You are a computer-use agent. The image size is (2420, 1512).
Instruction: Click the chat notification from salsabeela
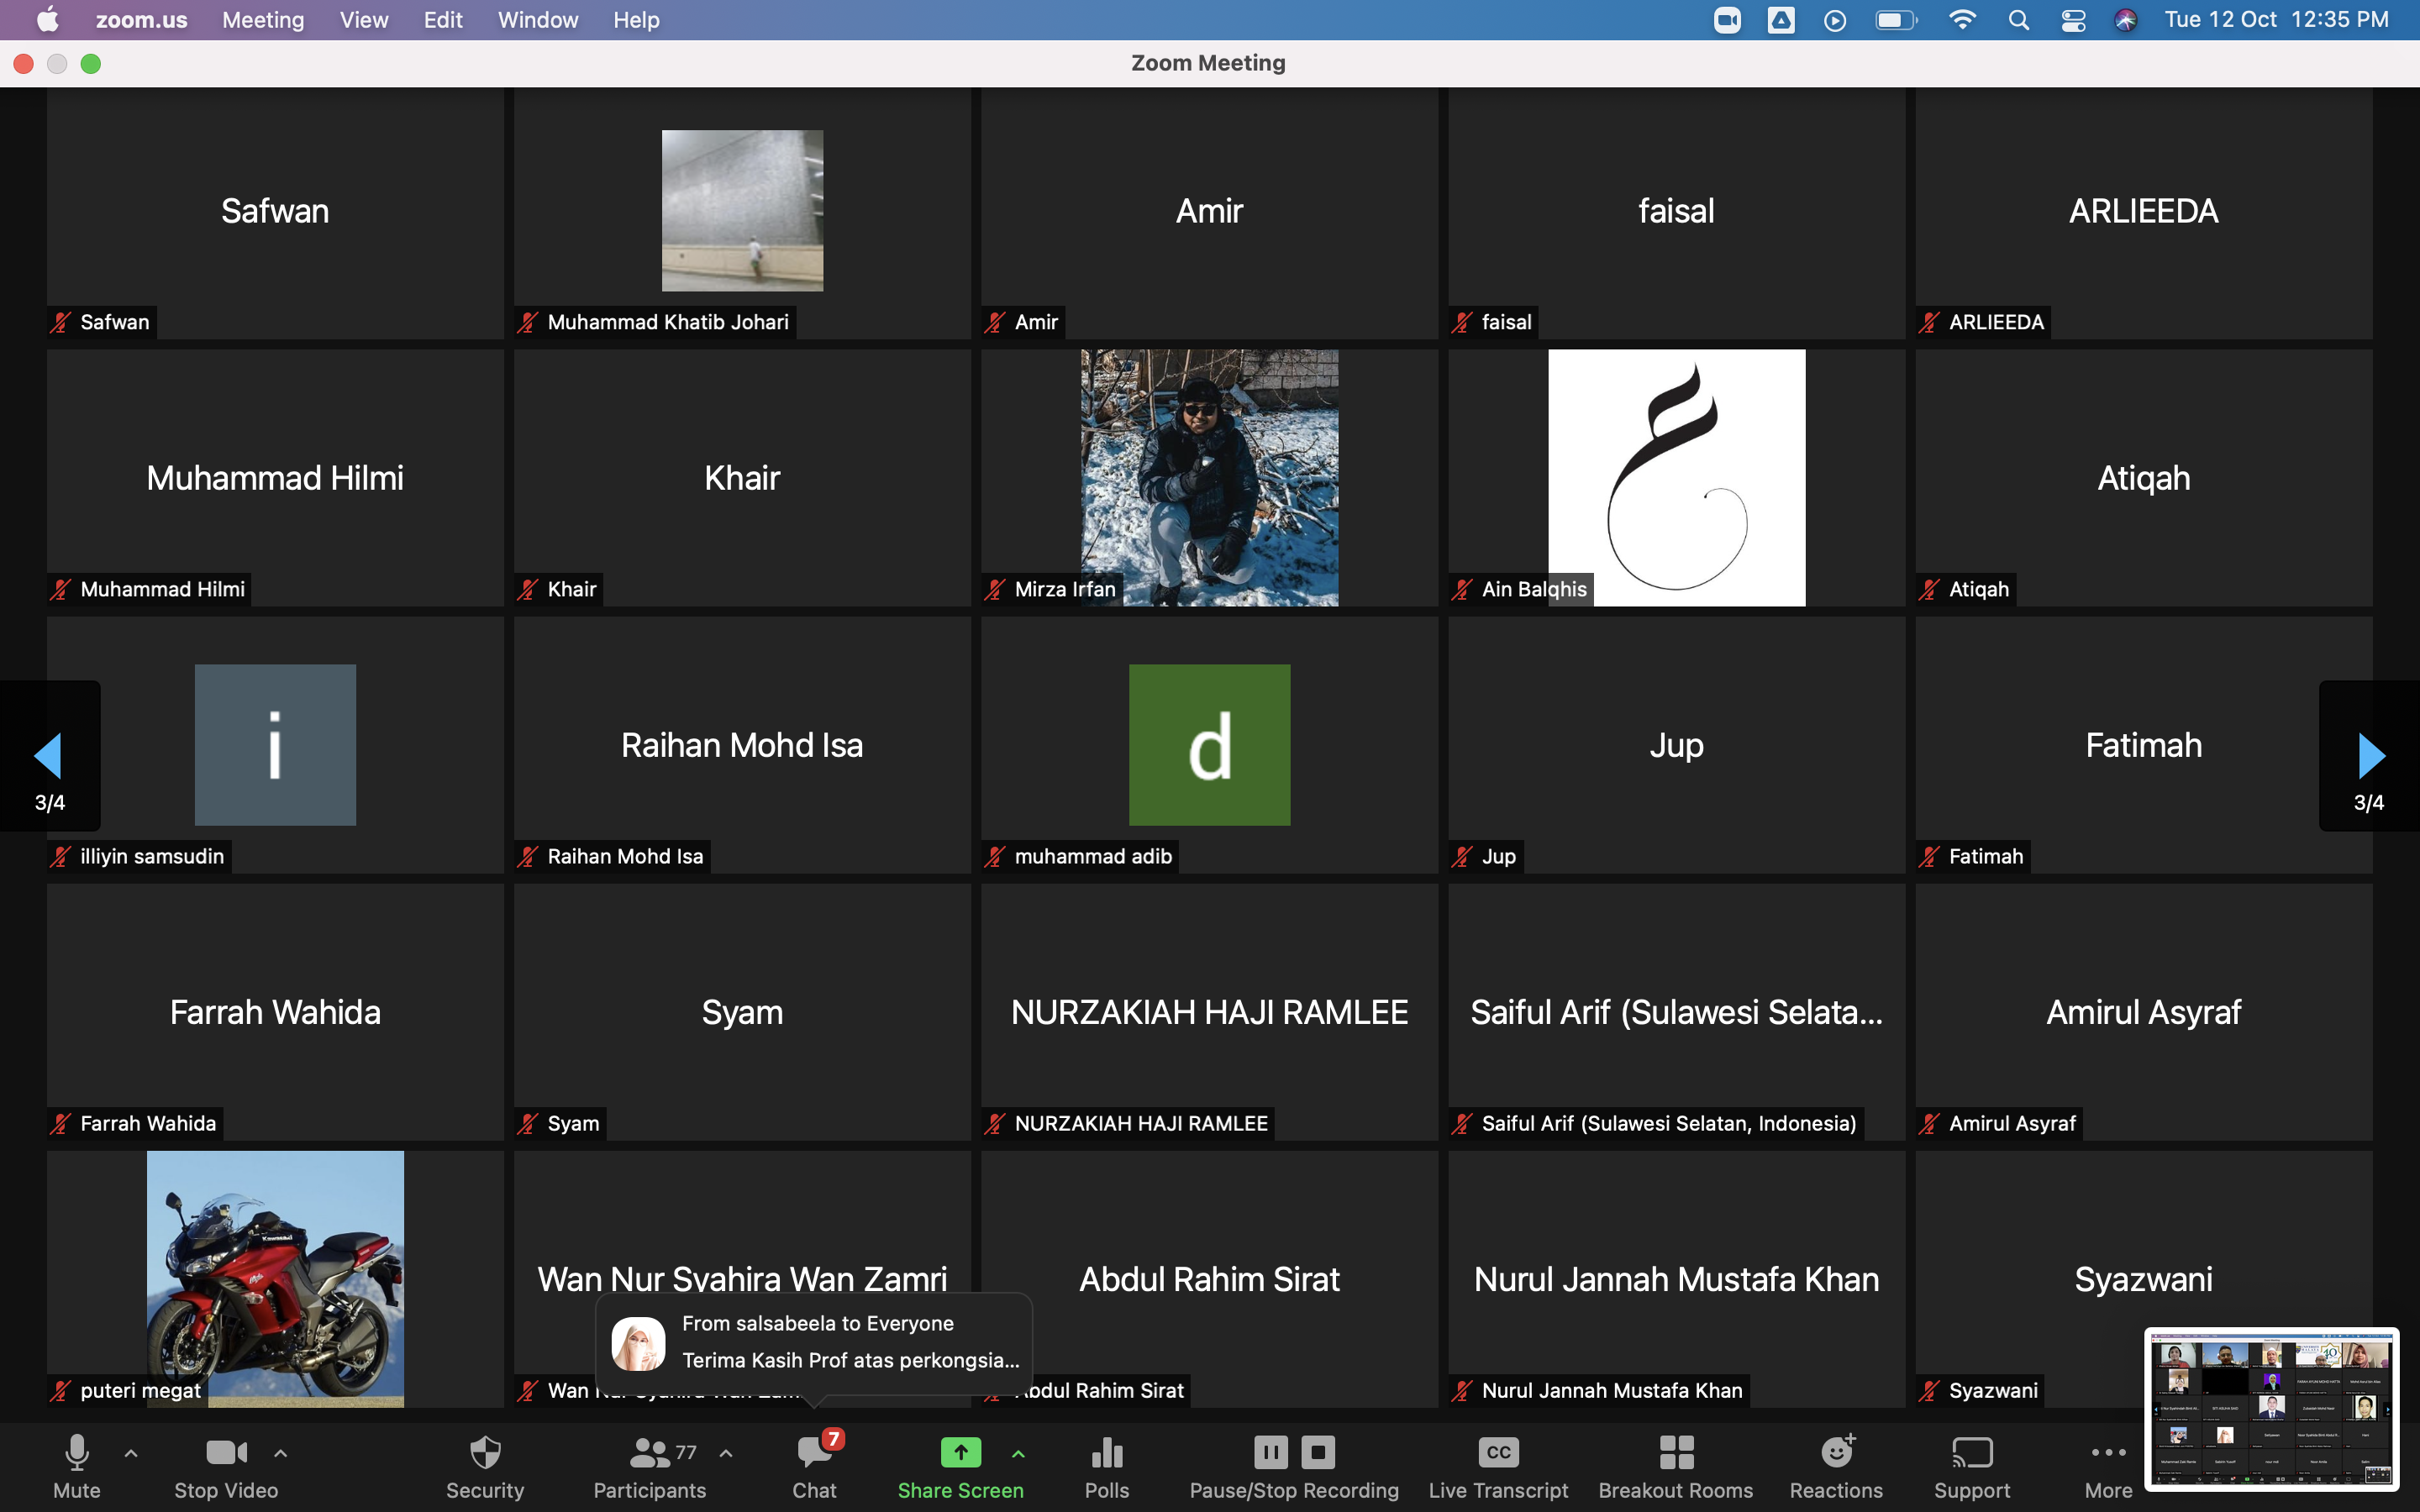814,1342
